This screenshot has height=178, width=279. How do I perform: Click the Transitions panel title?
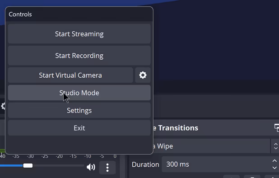(x=176, y=128)
